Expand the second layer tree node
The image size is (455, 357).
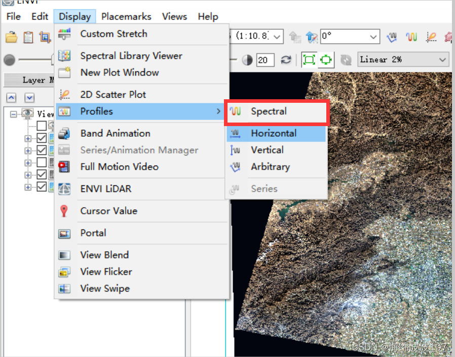(28, 150)
